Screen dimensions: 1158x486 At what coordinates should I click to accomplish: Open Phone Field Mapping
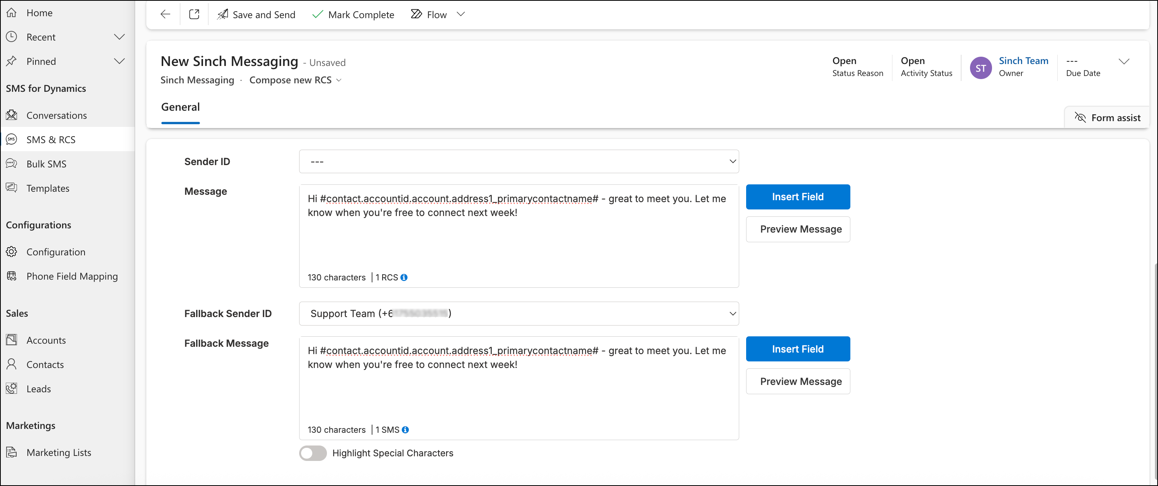[73, 276]
